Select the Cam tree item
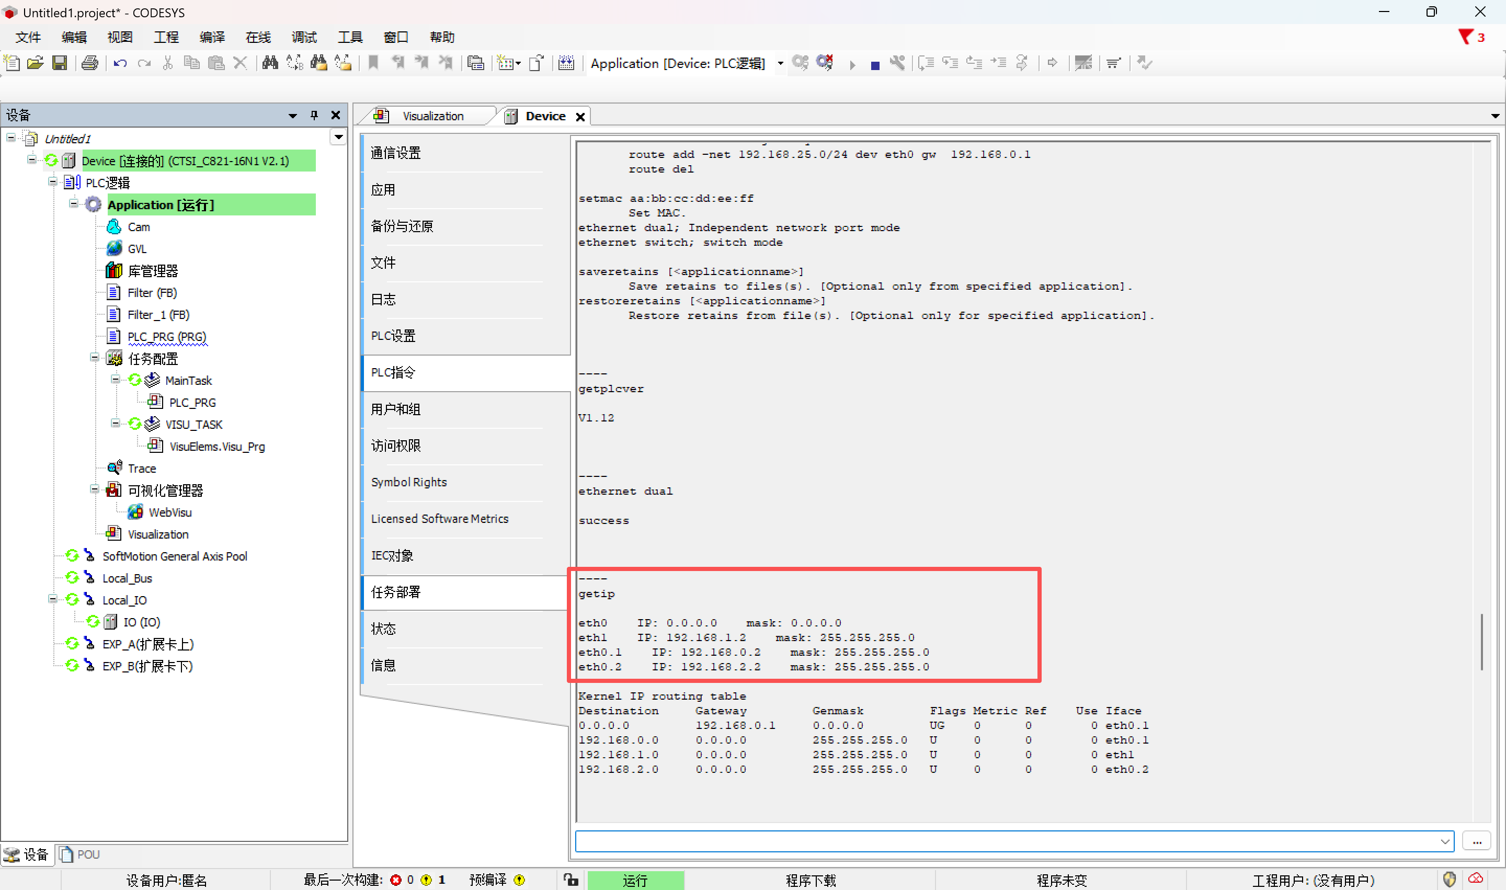The height and width of the screenshot is (890, 1506). pyautogui.click(x=139, y=227)
